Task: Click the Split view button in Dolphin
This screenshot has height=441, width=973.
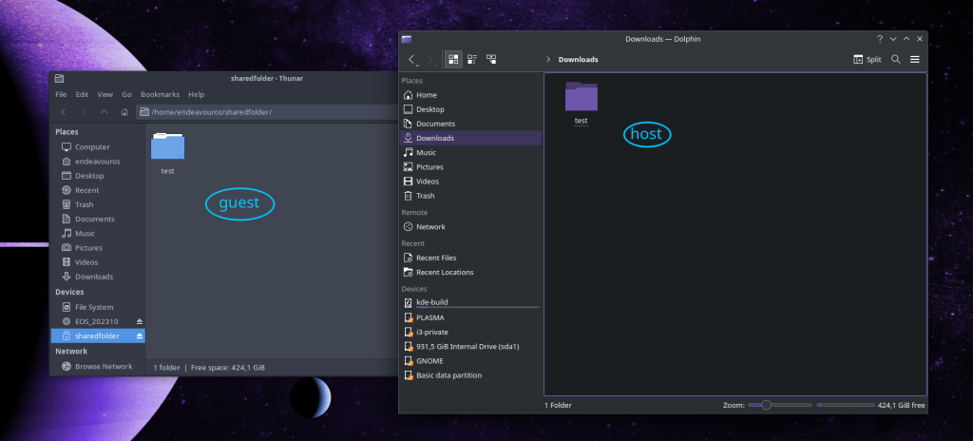Action: (867, 59)
